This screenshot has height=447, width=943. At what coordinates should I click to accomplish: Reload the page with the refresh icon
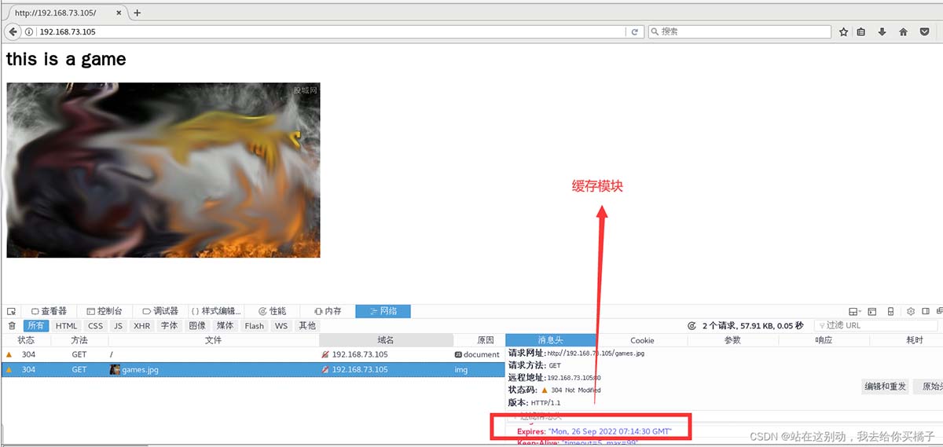[634, 32]
